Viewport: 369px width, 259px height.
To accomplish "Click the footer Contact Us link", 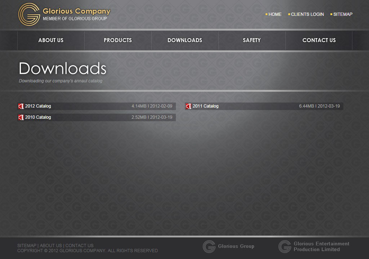I will pyautogui.click(x=79, y=246).
